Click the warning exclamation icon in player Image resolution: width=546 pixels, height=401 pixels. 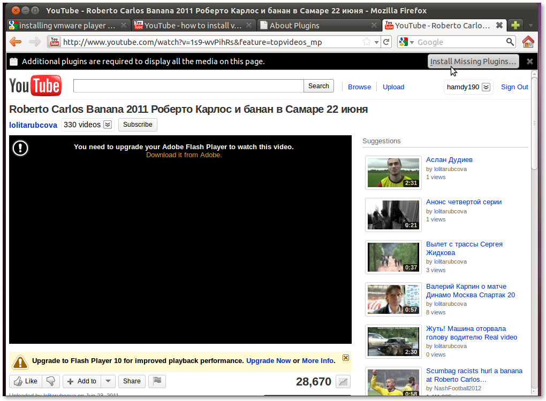click(20, 148)
